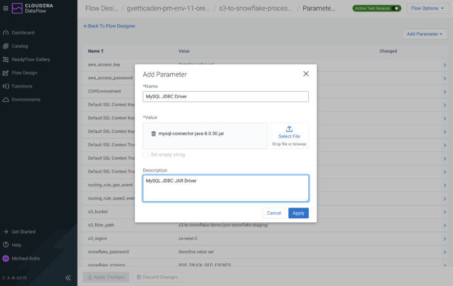Screen dimensions: 453x286
Task: Click the mysql-connector-java-8.0.30.jar file name
Action: [191, 134]
